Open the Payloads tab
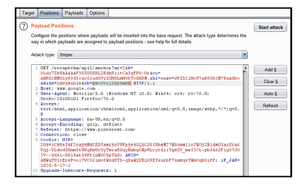 (74, 13)
